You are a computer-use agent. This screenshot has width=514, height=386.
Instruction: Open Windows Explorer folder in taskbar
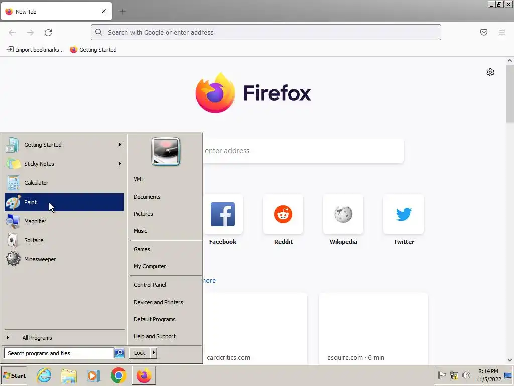69,375
